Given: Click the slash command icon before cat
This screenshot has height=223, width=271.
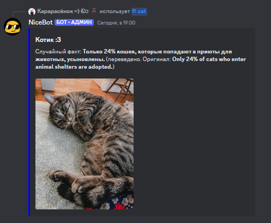Looking at the screenshot, I should 134,11.
